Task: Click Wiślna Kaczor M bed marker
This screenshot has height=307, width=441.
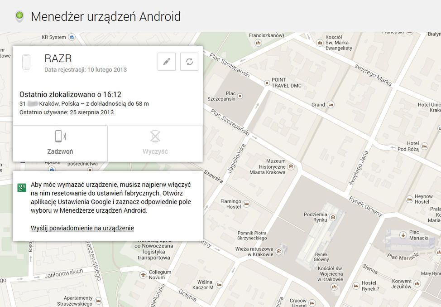Action: pyautogui.click(x=220, y=284)
